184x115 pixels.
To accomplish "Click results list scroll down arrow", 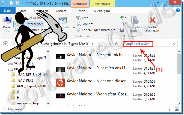I will (179, 104).
